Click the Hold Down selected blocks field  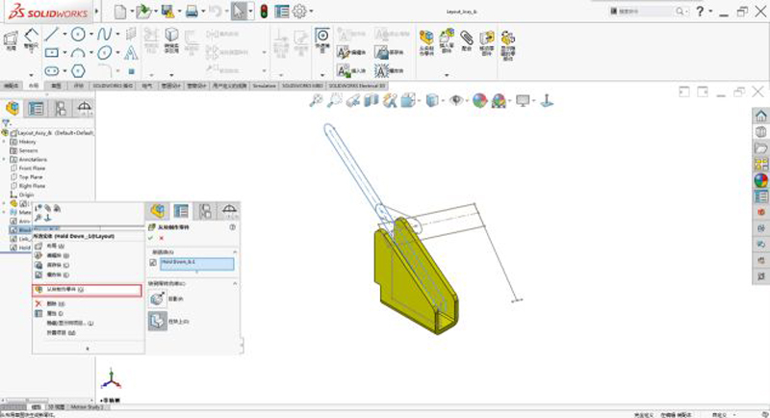point(197,264)
